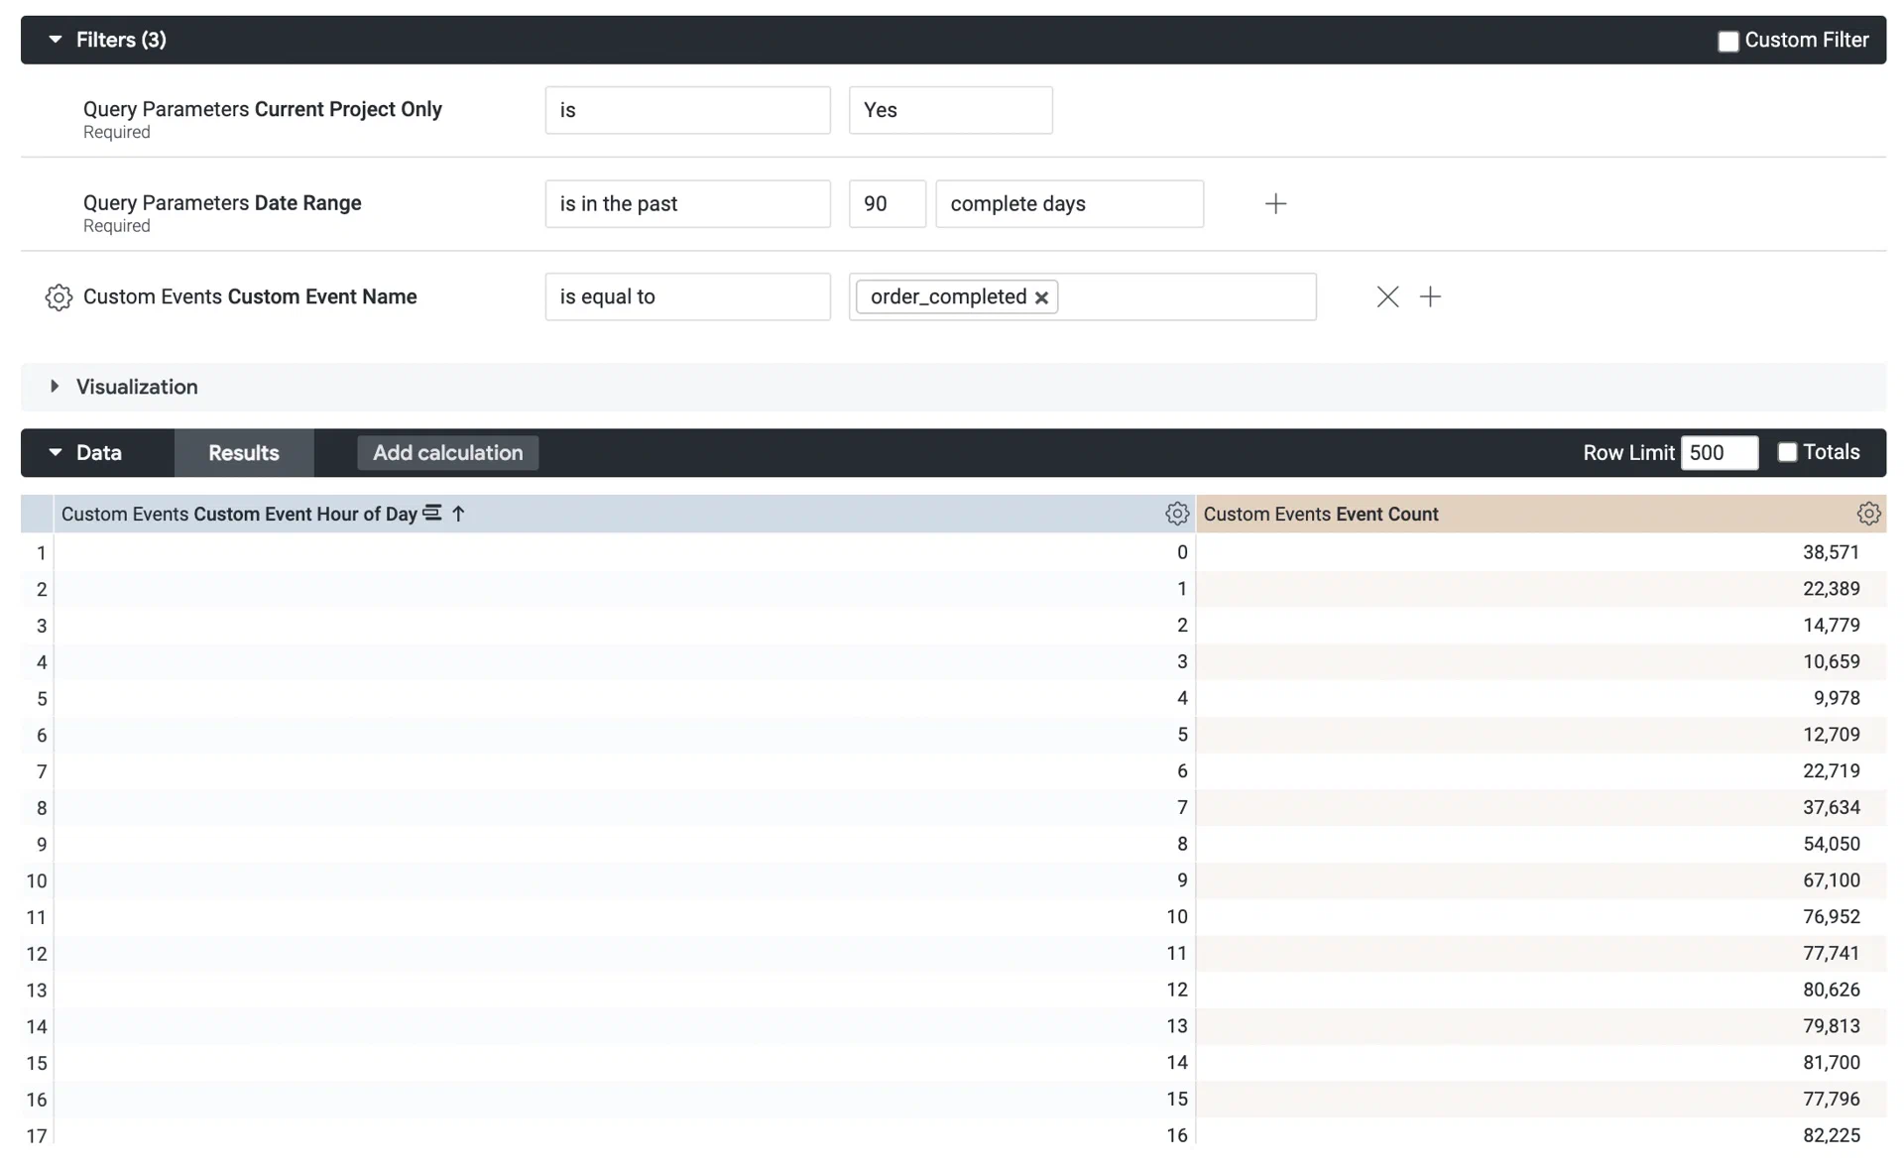Image resolution: width=1904 pixels, height=1168 pixels.
Task: Open settings gear for Custom Event Name filter
Action: [x=59, y=296]
